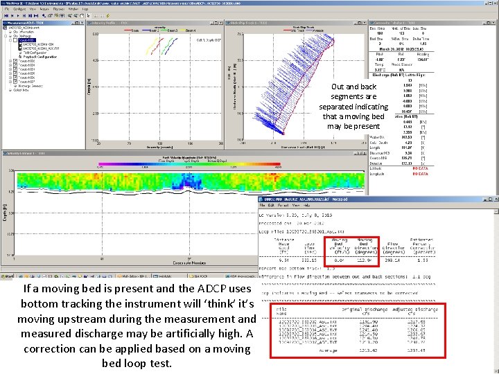Open the Format menu in Notepad
The height and width of the screenshot is (374, 499).
[x=283, y=206]
